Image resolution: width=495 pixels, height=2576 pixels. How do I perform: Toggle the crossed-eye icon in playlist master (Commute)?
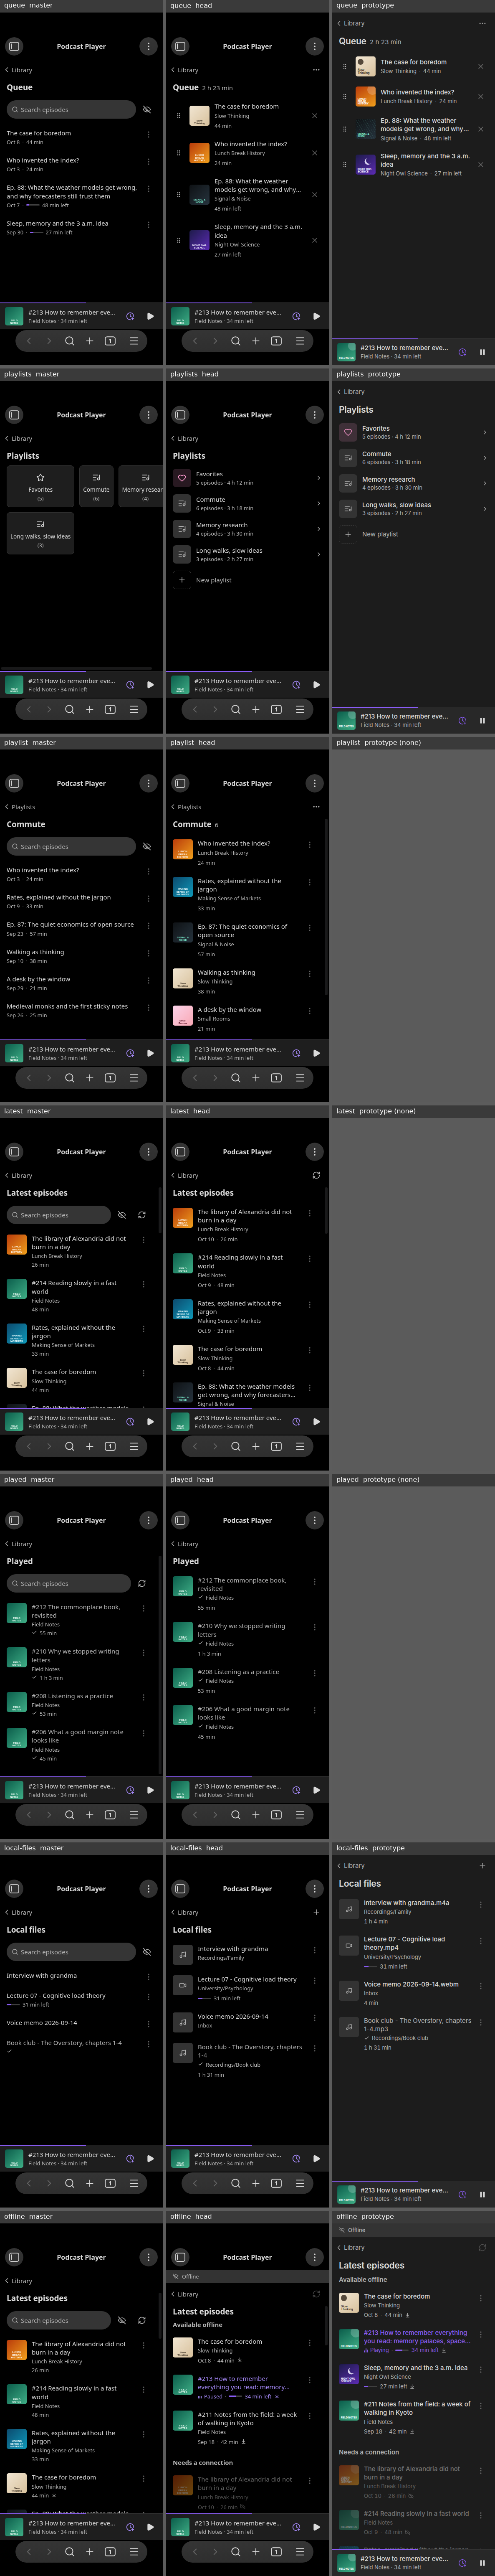[147, 846]
